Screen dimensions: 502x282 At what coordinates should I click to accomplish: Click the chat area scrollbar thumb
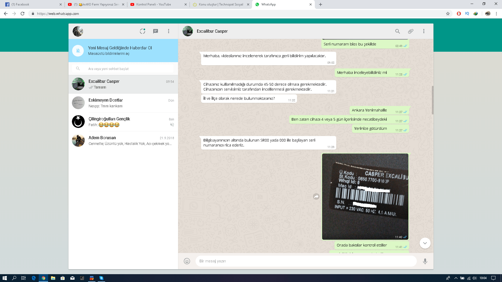(432, 100)
